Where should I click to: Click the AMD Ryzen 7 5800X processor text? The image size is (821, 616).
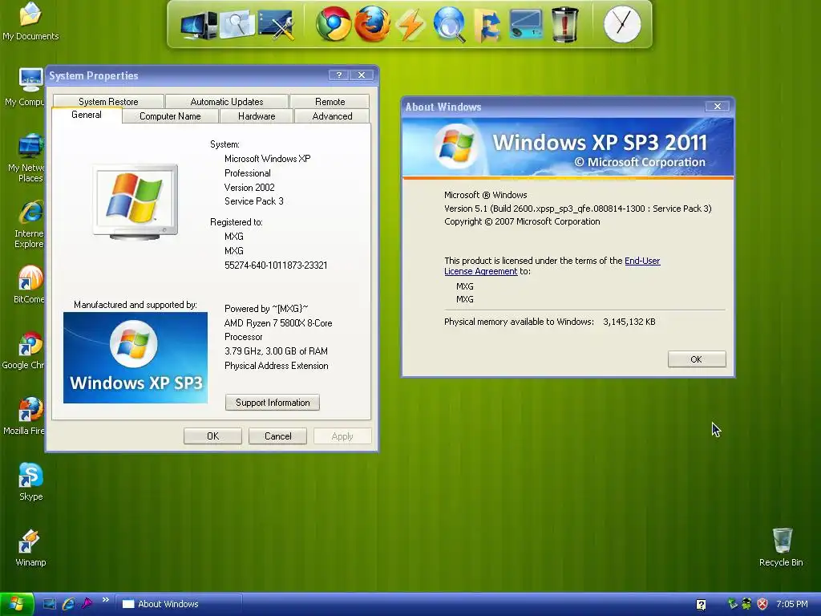pyautogui.click(x=278, y=330)
